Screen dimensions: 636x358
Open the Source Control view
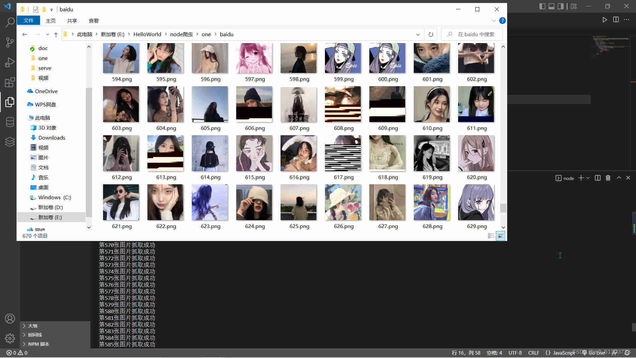point(10,42)
